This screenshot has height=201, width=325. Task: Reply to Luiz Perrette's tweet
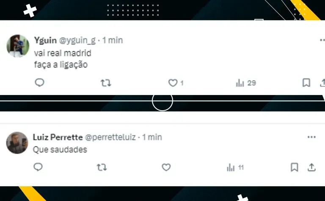coord(38,167)
